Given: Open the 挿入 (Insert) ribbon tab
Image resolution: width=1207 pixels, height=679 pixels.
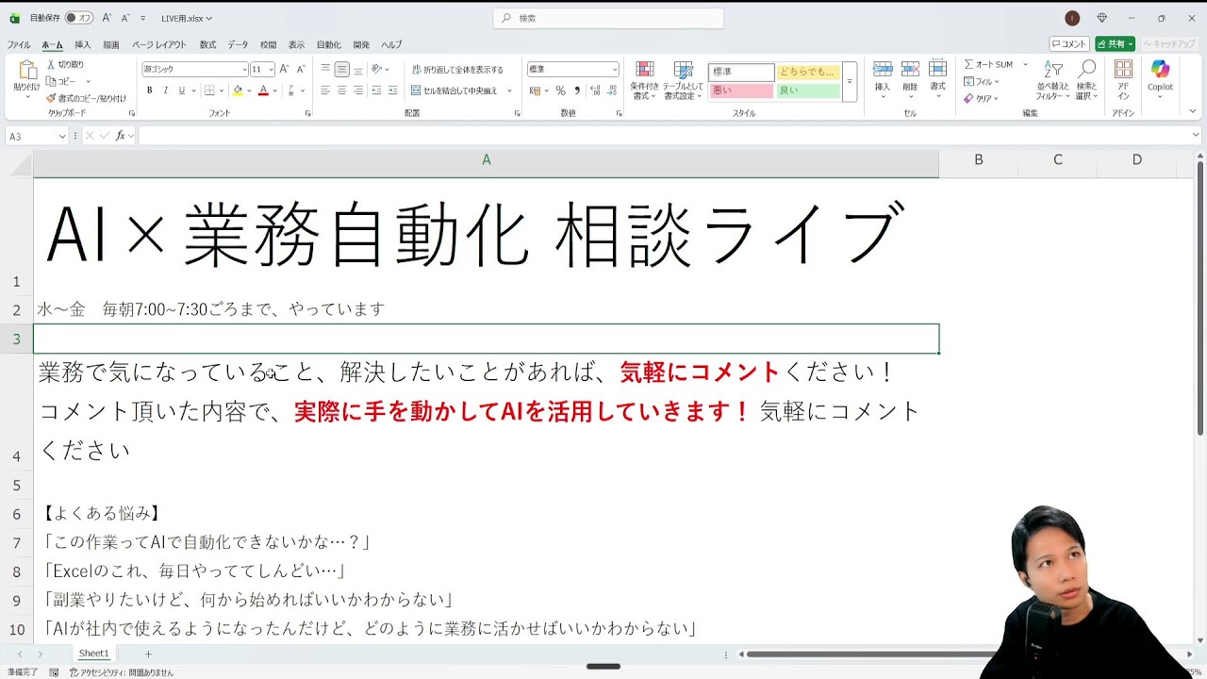Looking at the screenshot, I should click(x=83, y=44).
